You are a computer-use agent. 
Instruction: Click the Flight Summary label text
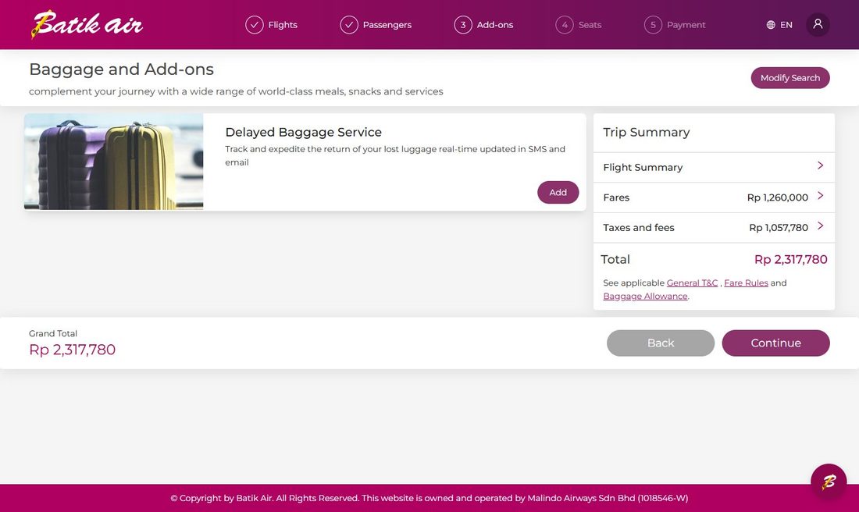point(643,168)
